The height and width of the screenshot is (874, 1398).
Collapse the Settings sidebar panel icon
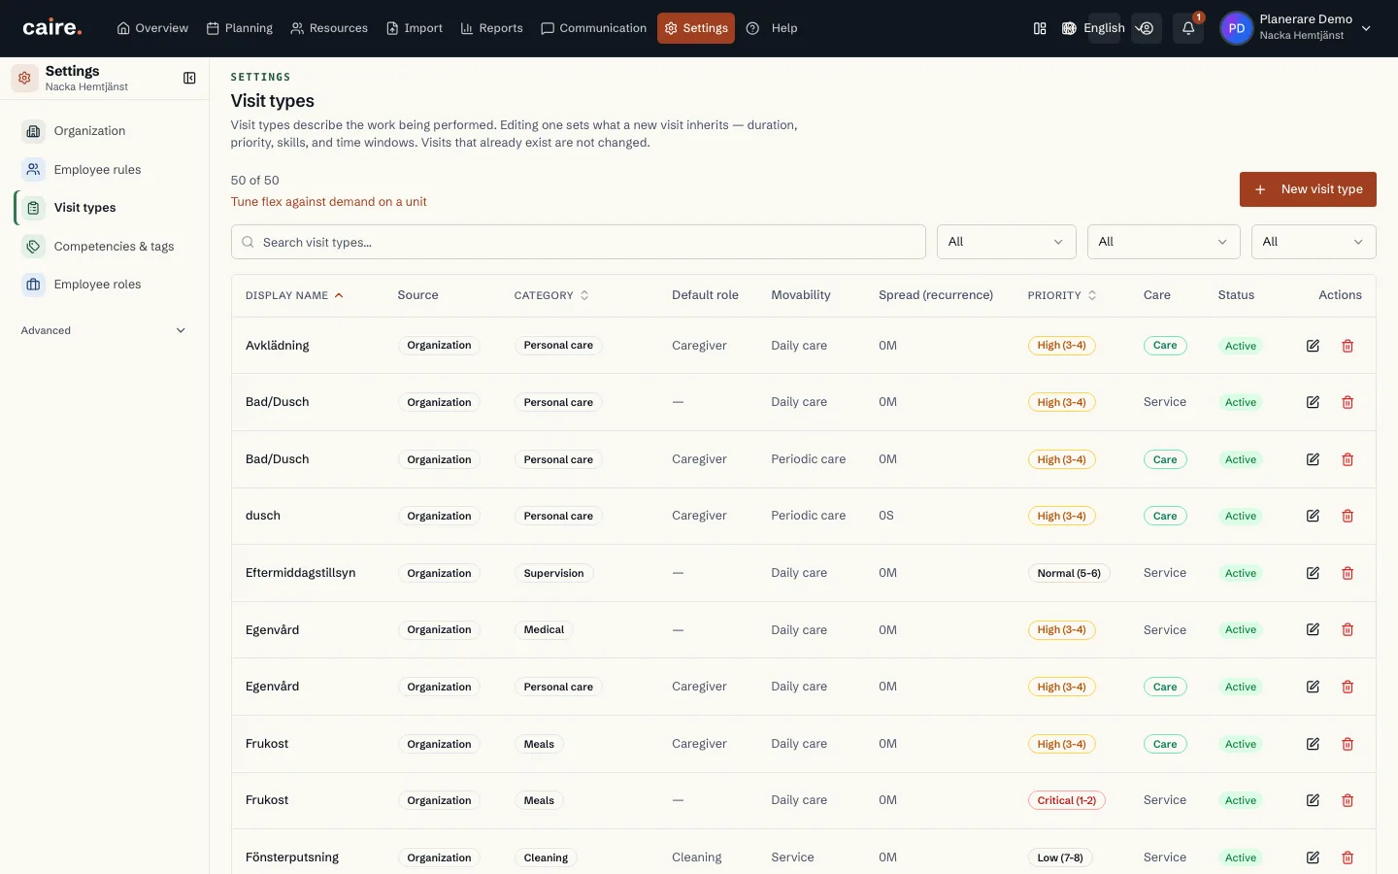(189, 78)
